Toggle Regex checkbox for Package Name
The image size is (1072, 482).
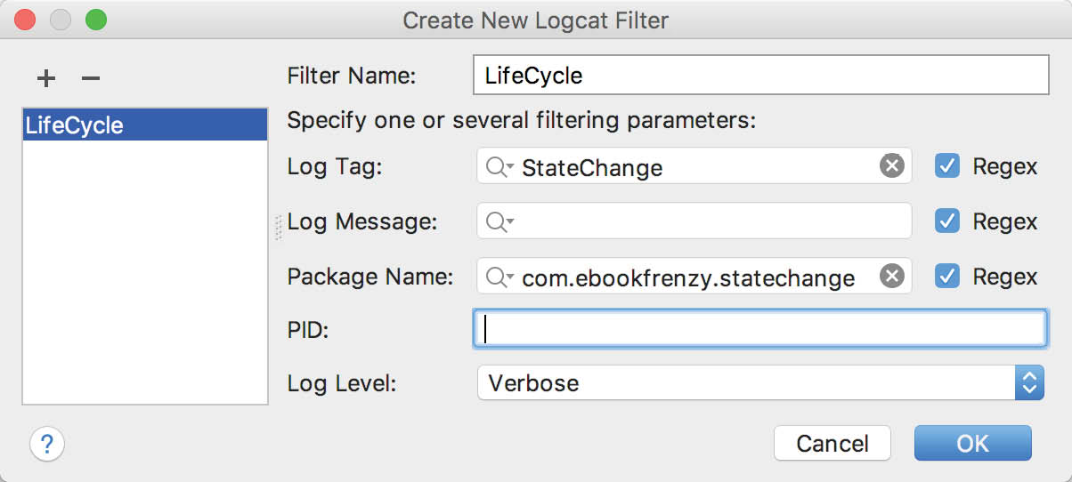947,277
